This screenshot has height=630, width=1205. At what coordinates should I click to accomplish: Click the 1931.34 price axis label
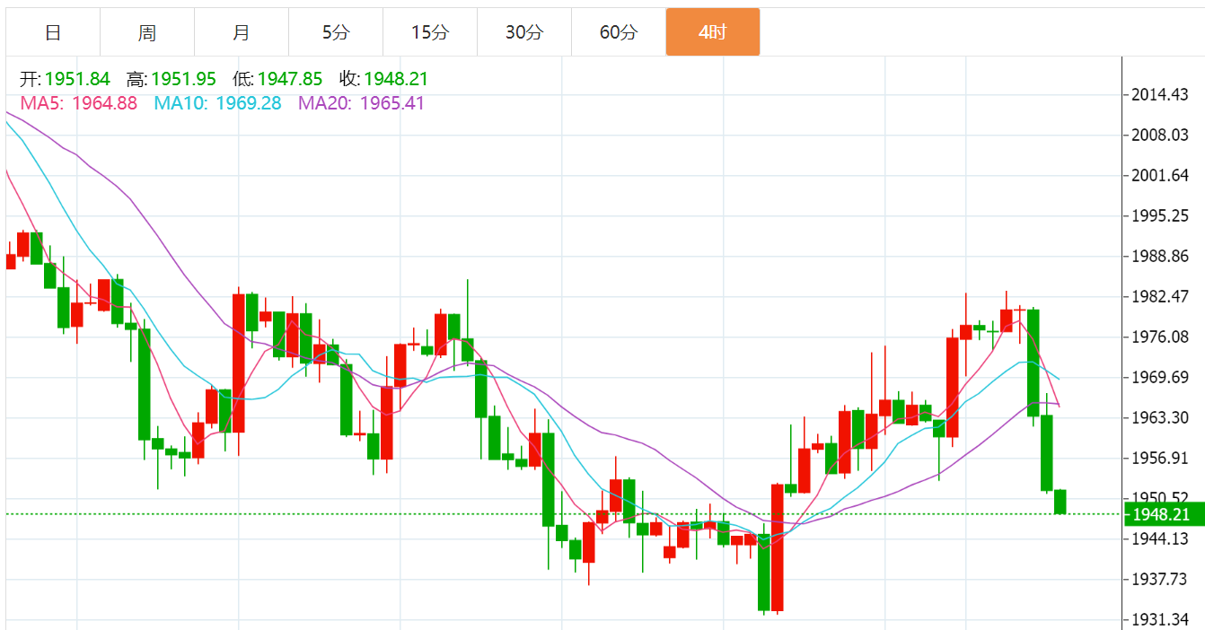click(1162, 619)
